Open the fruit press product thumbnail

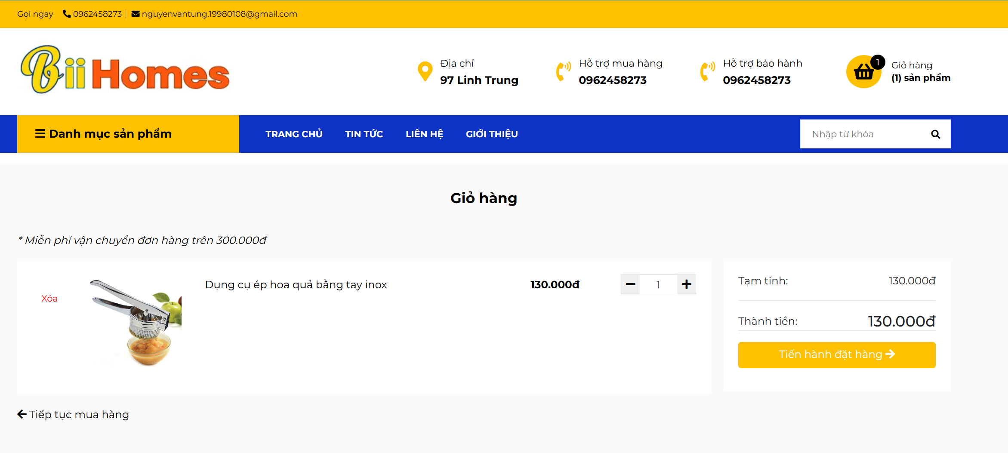pyautogui.click(x=136, y=322)
